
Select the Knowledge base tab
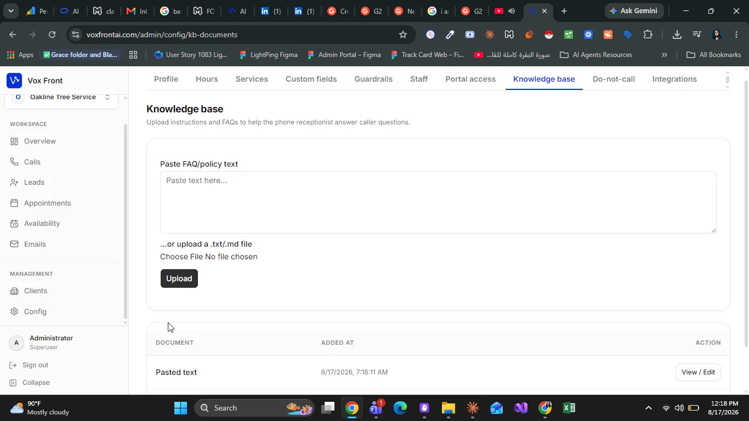click(x=544, y=79)
